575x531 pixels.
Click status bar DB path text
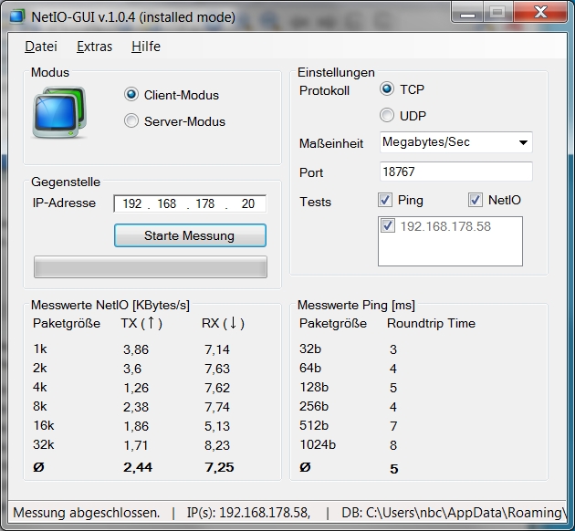pyautogui.click(x=454, y=513)
